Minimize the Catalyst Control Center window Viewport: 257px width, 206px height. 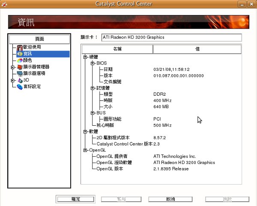tap(242, 4)
